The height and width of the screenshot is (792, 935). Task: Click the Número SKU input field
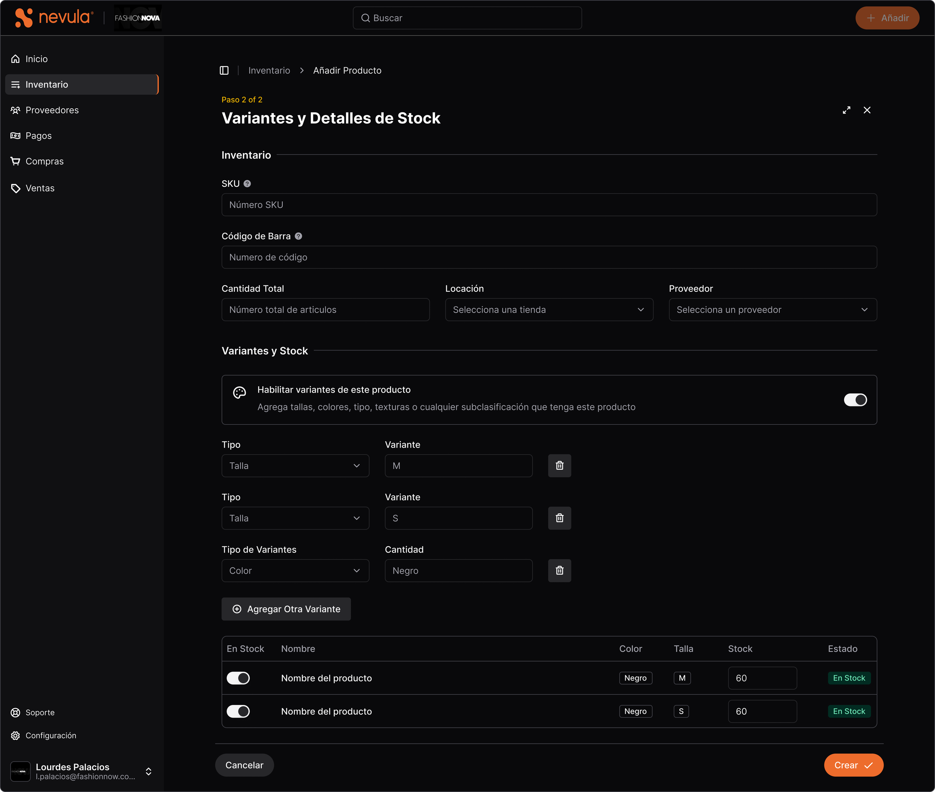[x=549, y=205]
